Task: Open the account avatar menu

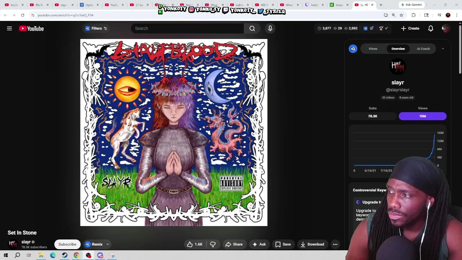Action: [445, 29]
